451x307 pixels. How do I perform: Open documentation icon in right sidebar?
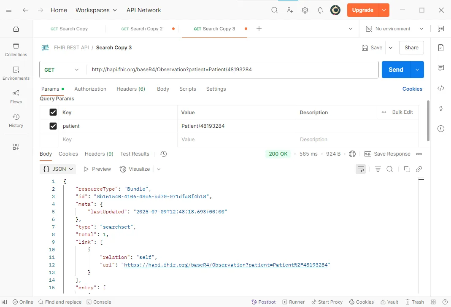[x=441, y=47]
